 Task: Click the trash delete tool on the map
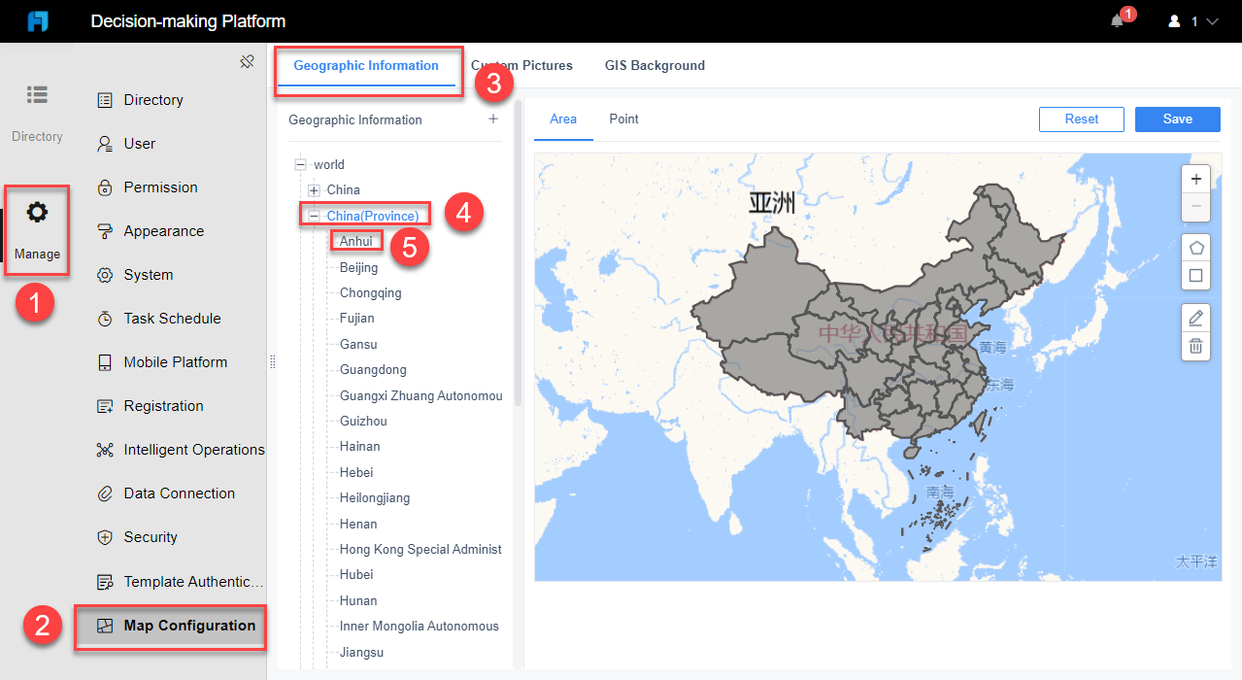1195,346
